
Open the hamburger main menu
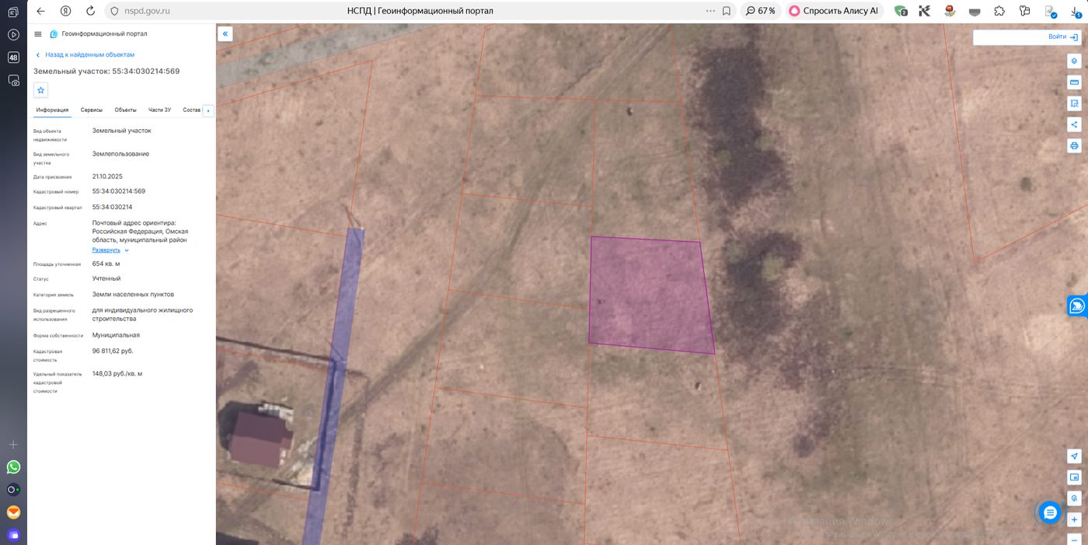tap(38, 34)
